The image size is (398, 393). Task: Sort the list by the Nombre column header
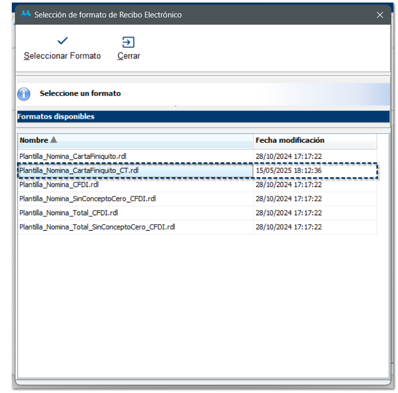tap(33, 140)
